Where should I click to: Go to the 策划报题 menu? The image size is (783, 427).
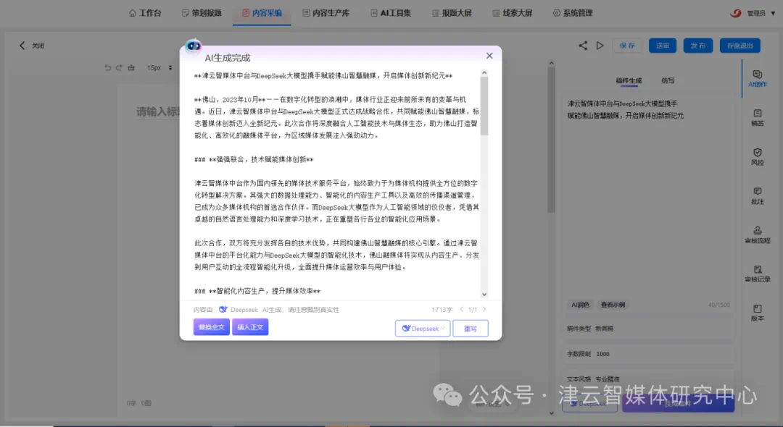[x=202, y=13]
